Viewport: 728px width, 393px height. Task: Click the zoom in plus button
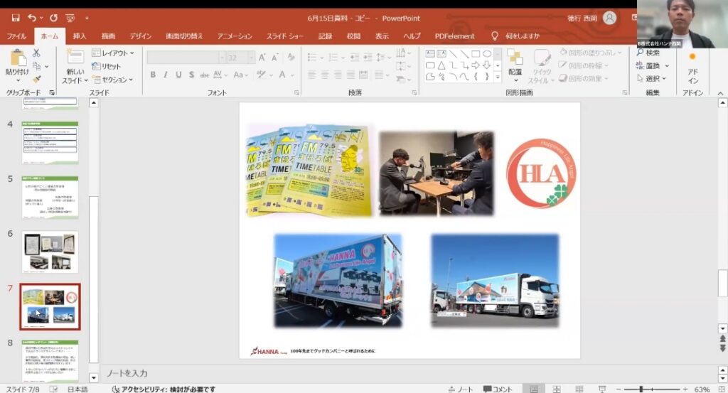click(x=685, y=389)
